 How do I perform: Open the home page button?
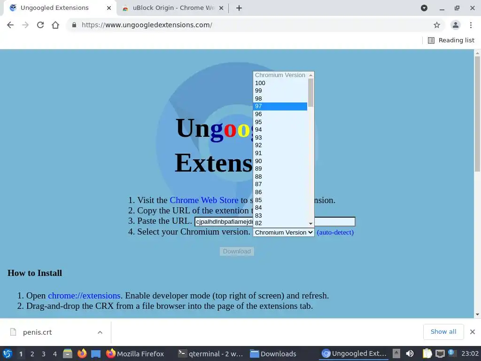(x=55, y=25)
